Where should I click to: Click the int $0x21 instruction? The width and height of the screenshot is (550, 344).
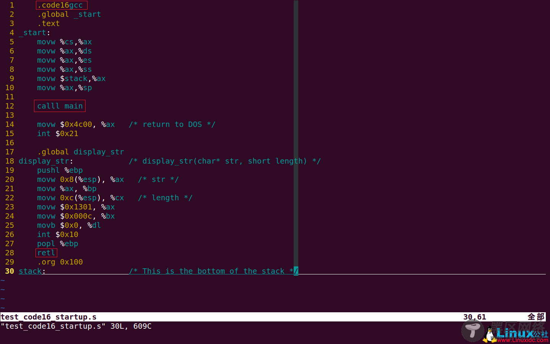coord(58,133)
